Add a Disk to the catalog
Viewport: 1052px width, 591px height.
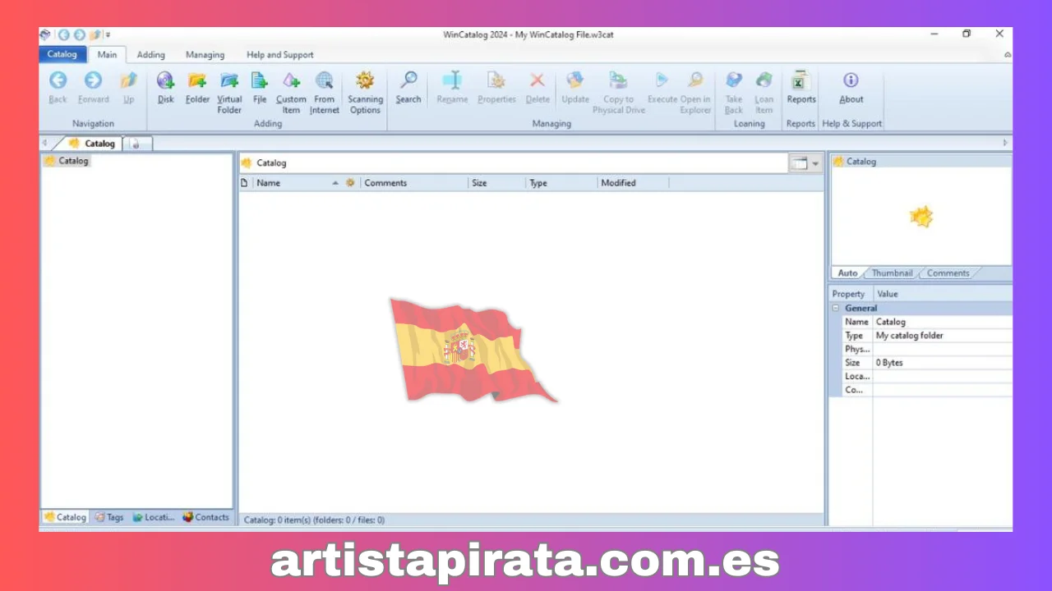(165, 80)
